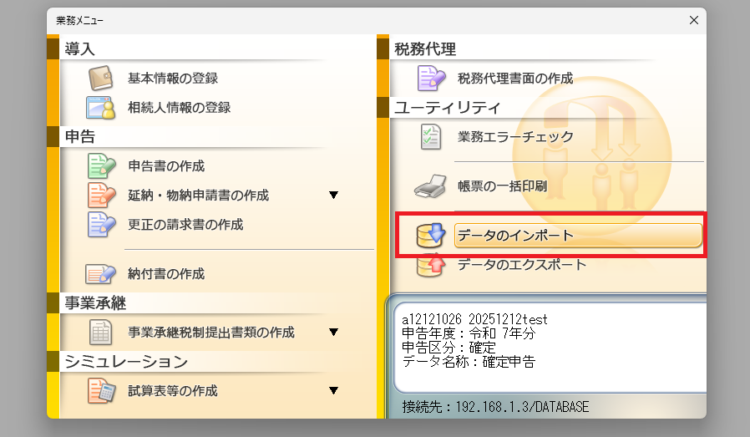This screenshot has width=750, height=437.
Task: Click the 申告 section header
Action: [80, 136]
